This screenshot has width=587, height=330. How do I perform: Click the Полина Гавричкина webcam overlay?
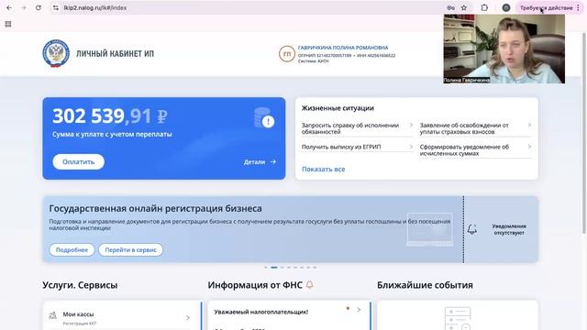(504, 49)
